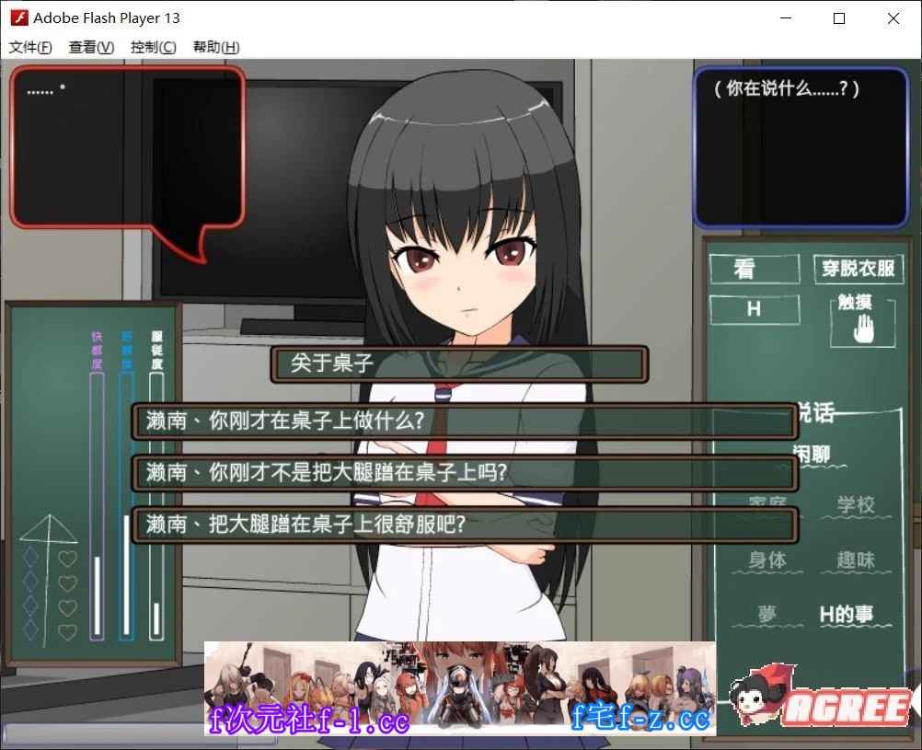Open the 文件(F) menu
The image size is (922, 750).
tap(30, 48)
